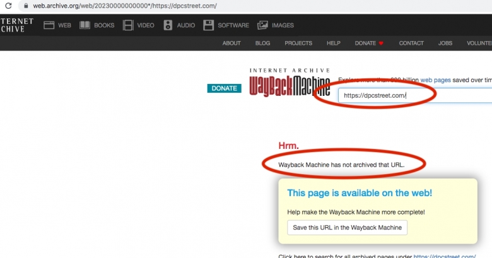This screenshot has height=258, width=492.
Task: Open the VOLUNTEER link
Action: pyautogui.click(x=479, y=44)
